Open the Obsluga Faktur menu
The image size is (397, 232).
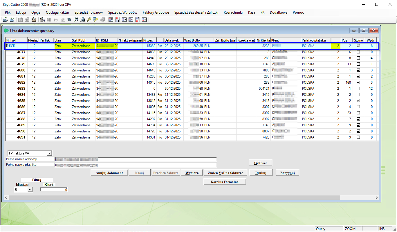point(57,12)
